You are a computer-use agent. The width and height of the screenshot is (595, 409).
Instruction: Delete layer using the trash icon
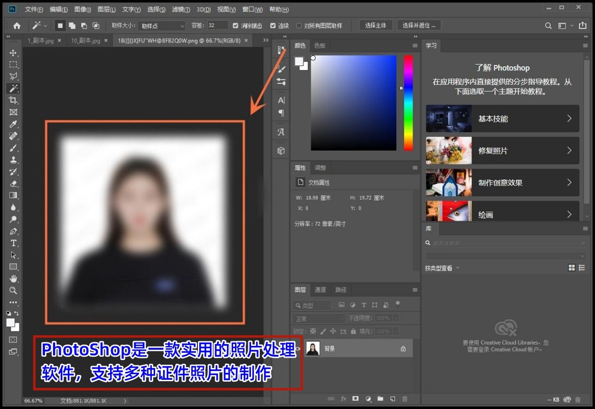(405, 399)
